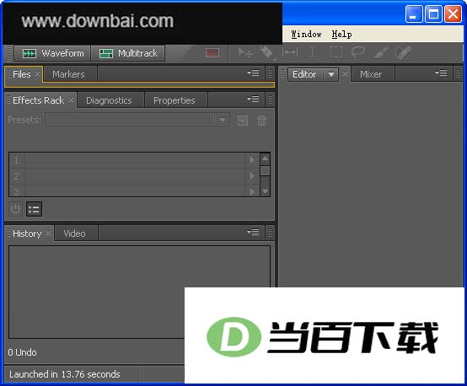
Task: Toggle the effects list view button
Action: 34,209
